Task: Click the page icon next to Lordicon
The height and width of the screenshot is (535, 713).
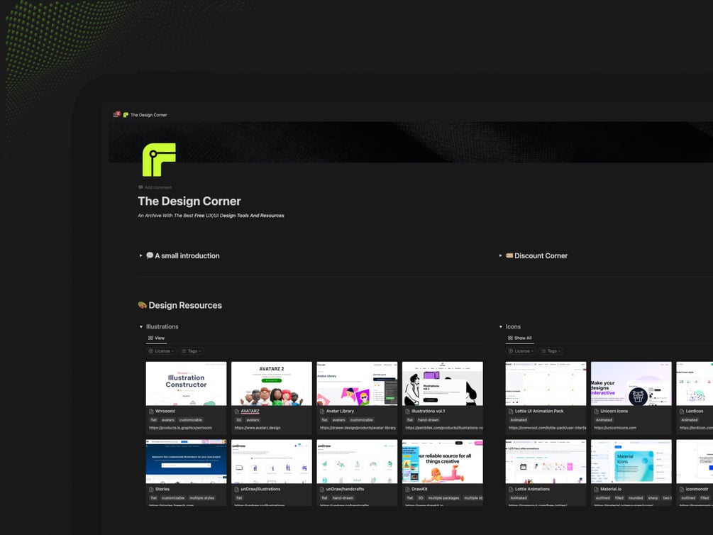Action: point(682,412)
